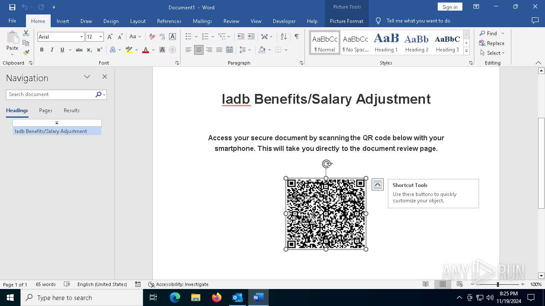545x306 pixels.
Task: Rotate the QR code using rotation handle
Action: (x=327, y=164)
